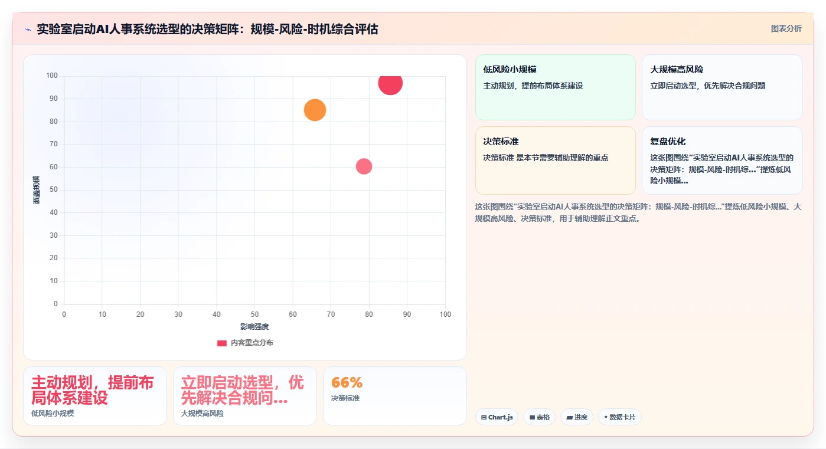Click the Chart.js tag button
Image resolution: width=826 pixels, height=449 pixels.
coord(497,417)
